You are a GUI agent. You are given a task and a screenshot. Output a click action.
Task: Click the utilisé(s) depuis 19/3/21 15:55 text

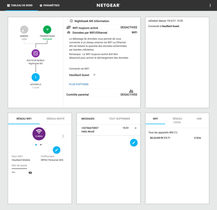166,21
